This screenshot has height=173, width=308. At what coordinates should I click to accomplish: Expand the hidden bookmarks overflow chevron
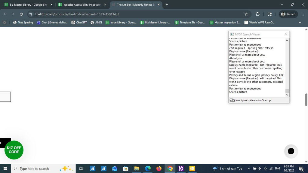300,23
